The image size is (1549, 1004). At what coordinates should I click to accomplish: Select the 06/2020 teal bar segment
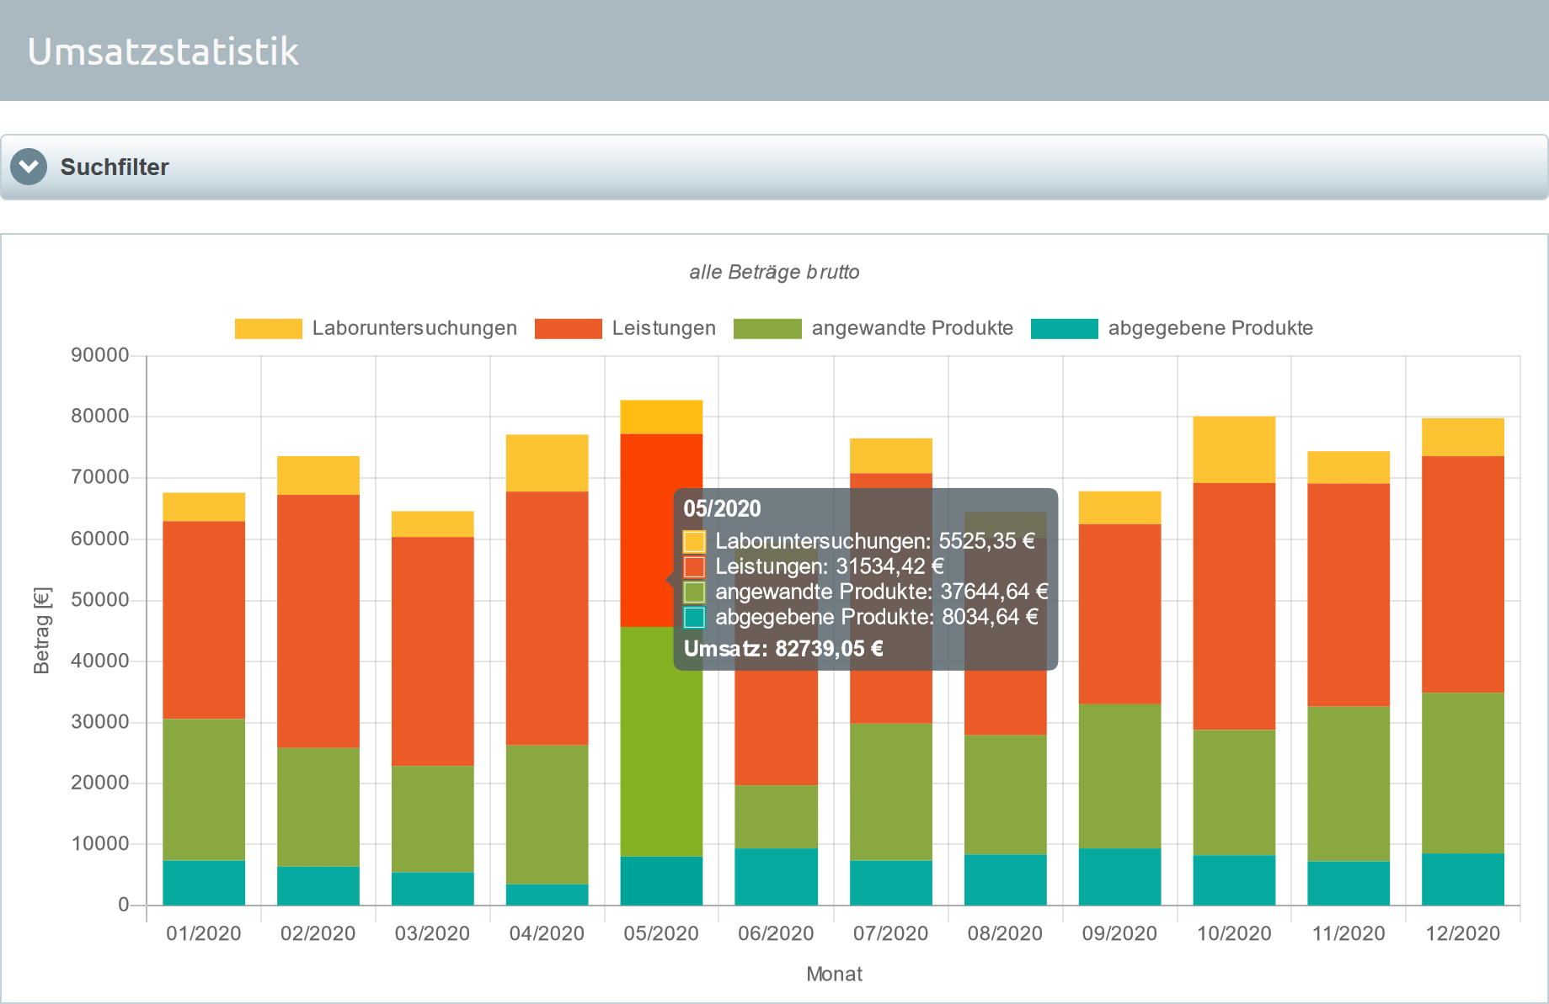[777, 877]
